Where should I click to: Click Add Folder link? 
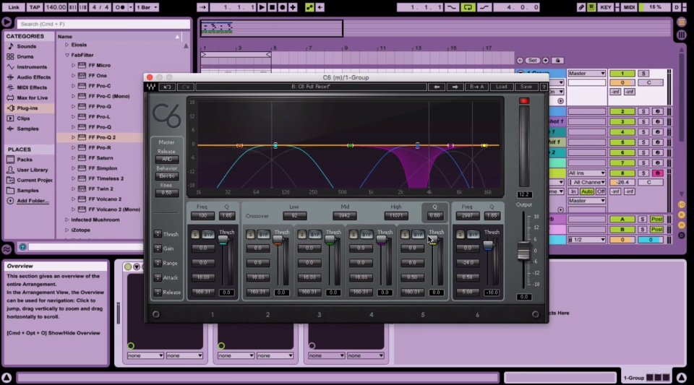coord(33,201)
